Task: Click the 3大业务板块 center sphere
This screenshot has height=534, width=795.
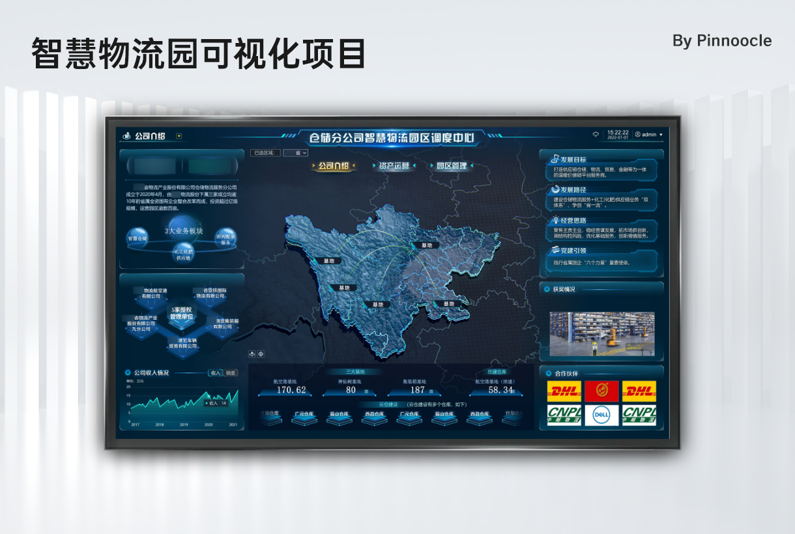Action: [x=184, y=231]
